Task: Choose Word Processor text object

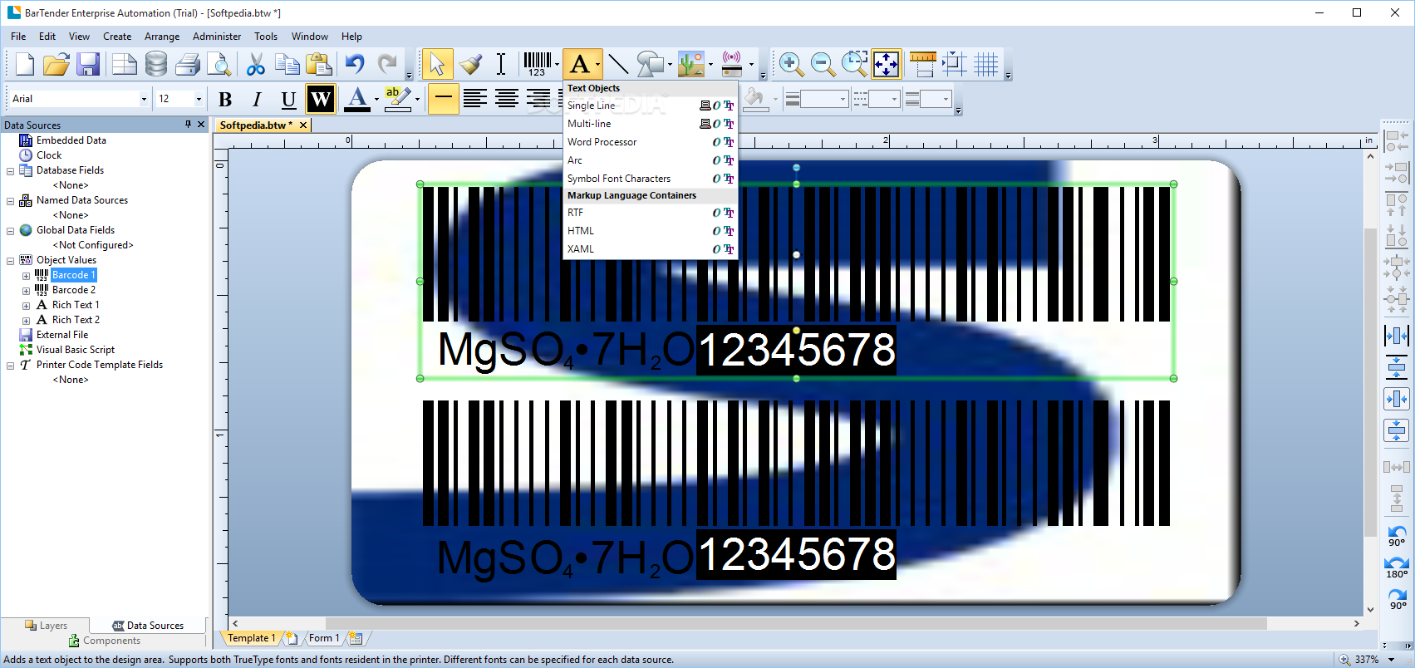Action: point(651,142)
